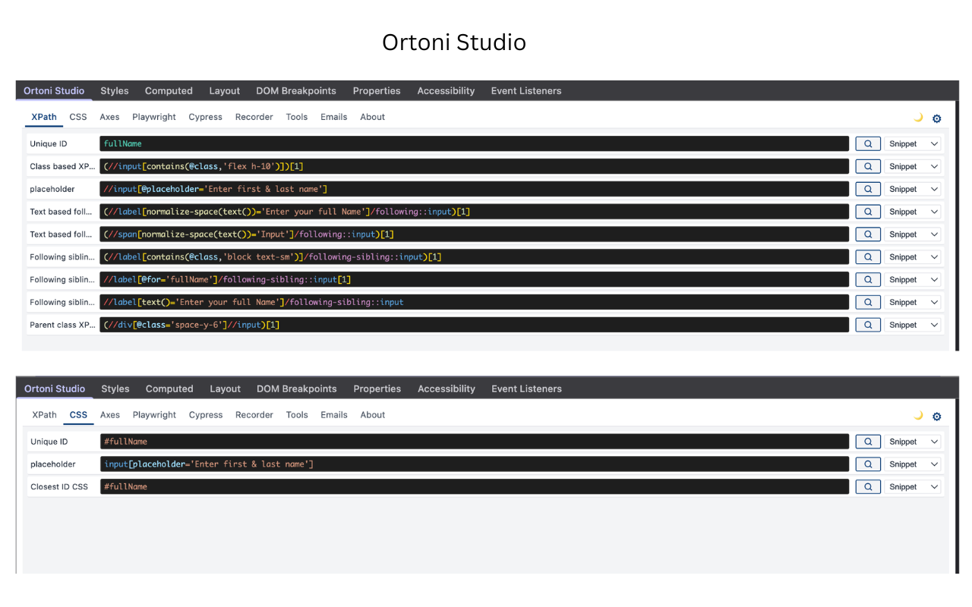Select Event Listeners tab in CSS-results panel
The width and height of the screenshot is (972, 607).
click(x=527, y=389)
